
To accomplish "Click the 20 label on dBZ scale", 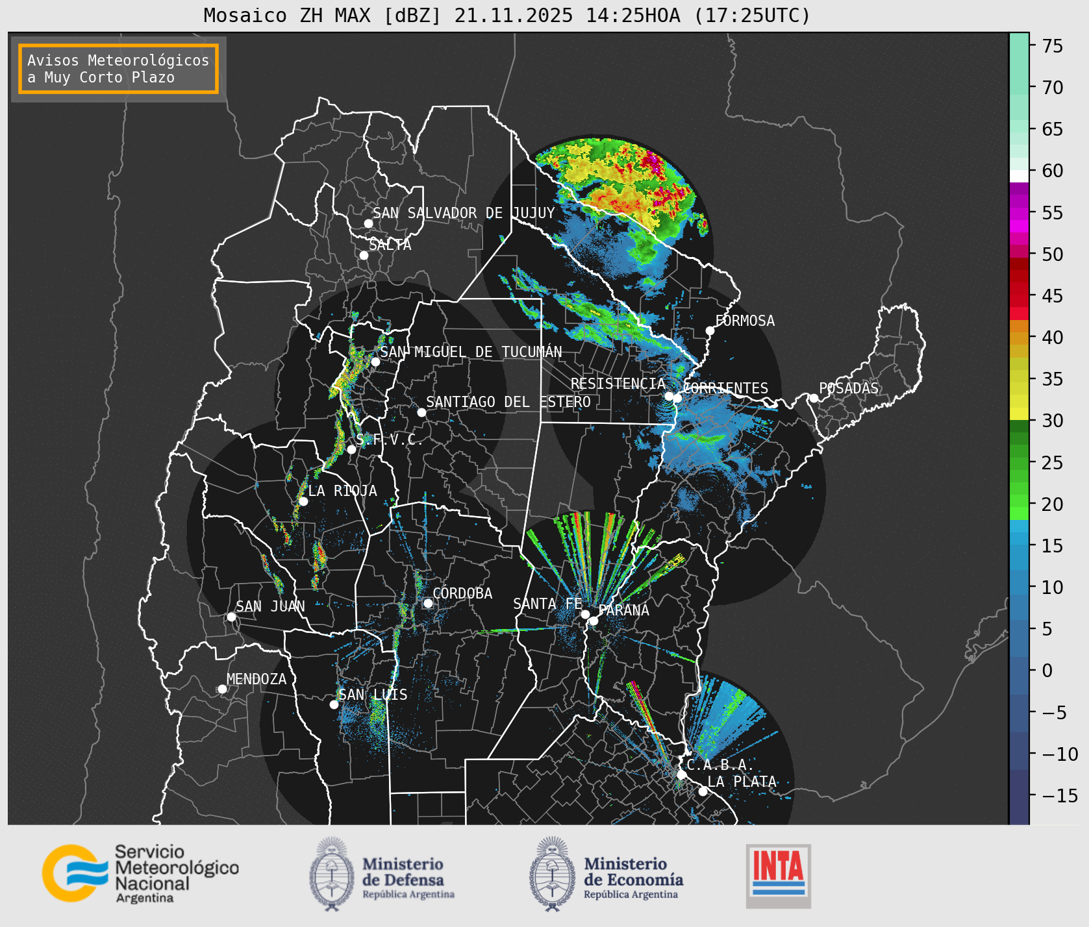I will pyautogui.click(x=1053, y=504).
